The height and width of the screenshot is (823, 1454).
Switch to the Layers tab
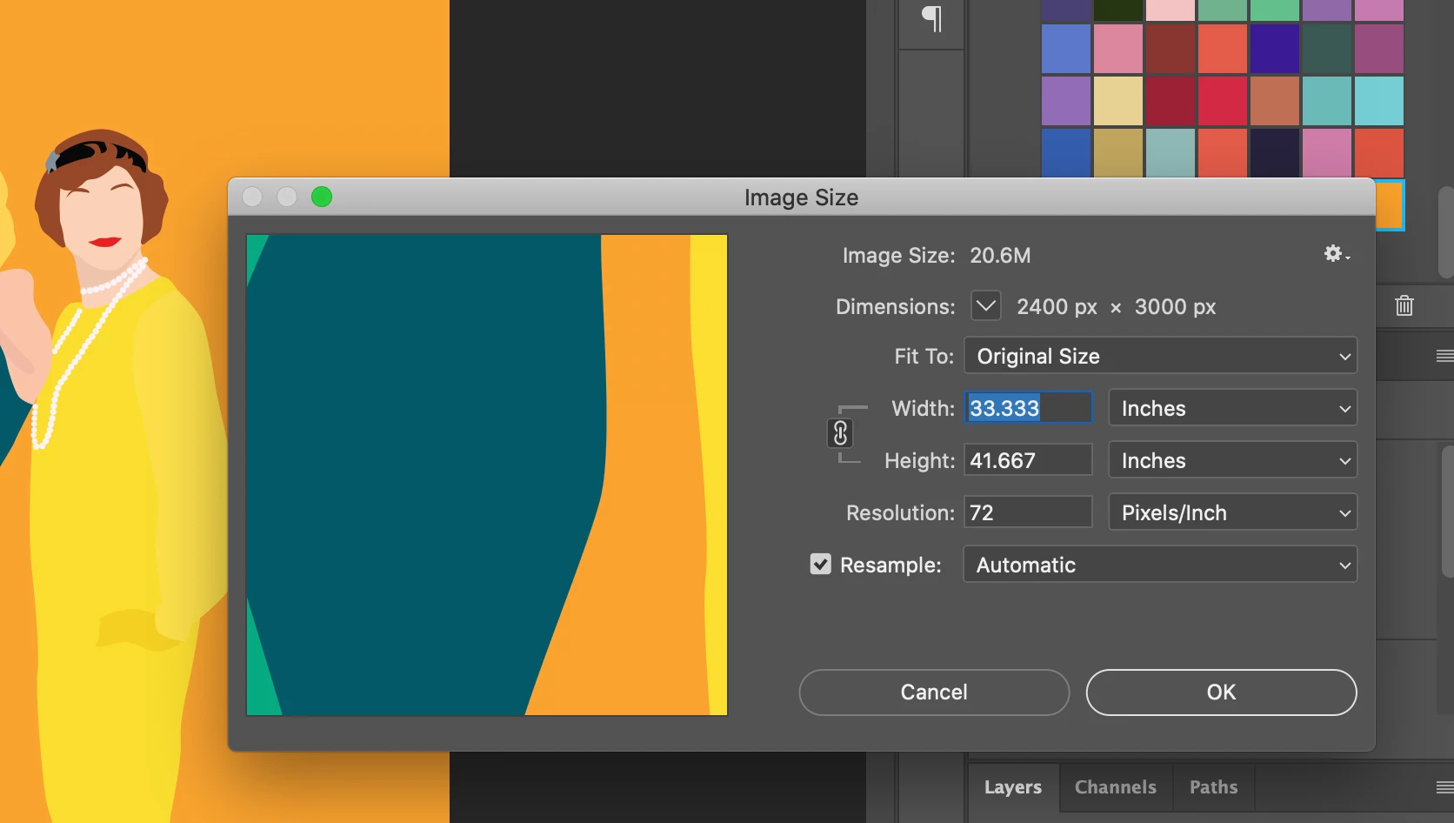pyautogui.click(x=1013, y=787)
